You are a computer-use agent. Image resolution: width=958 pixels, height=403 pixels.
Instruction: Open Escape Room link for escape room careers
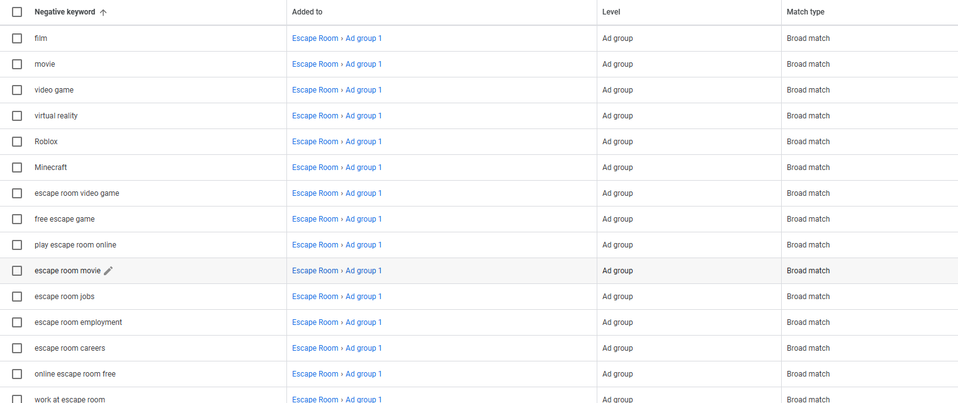point(315,348)
